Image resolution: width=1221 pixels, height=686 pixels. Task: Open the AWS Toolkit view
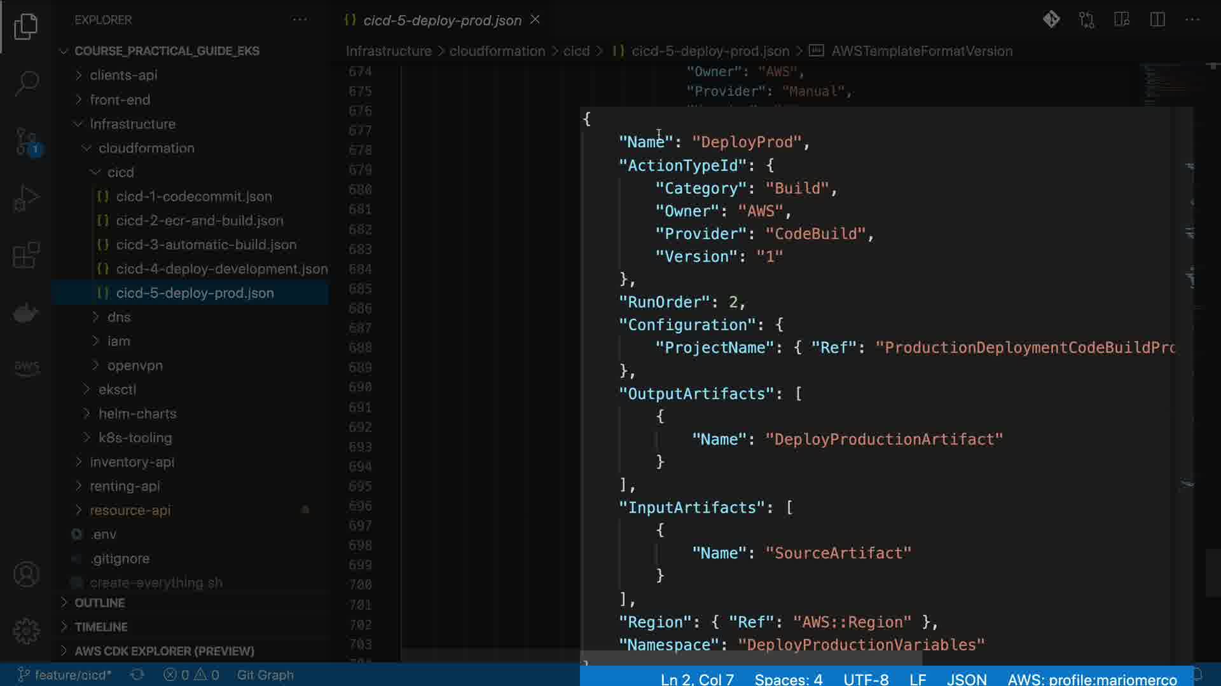pos(26,367)
